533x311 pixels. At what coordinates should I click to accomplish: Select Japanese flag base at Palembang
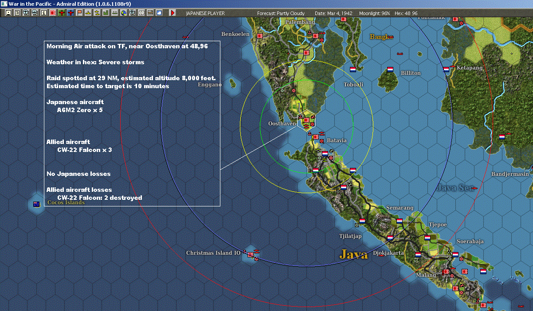tap(315, 35)
